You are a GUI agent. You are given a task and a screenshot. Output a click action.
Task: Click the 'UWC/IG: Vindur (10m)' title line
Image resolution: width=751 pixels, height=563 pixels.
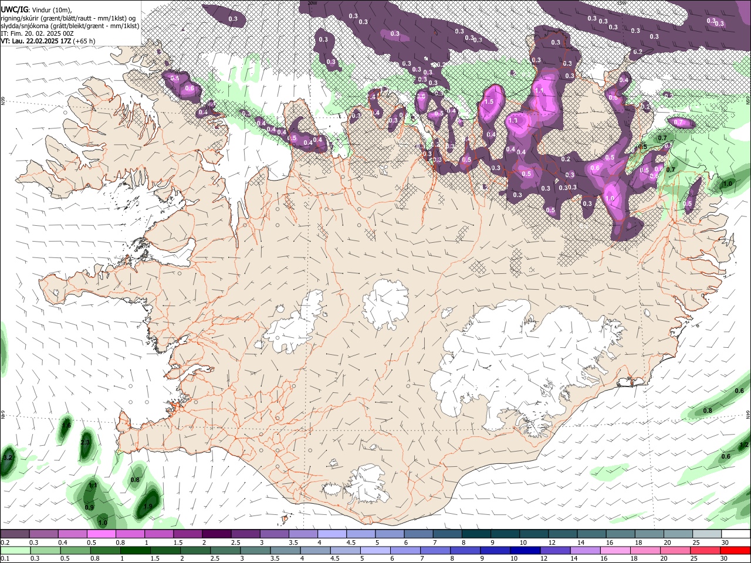tap(36, 10)
